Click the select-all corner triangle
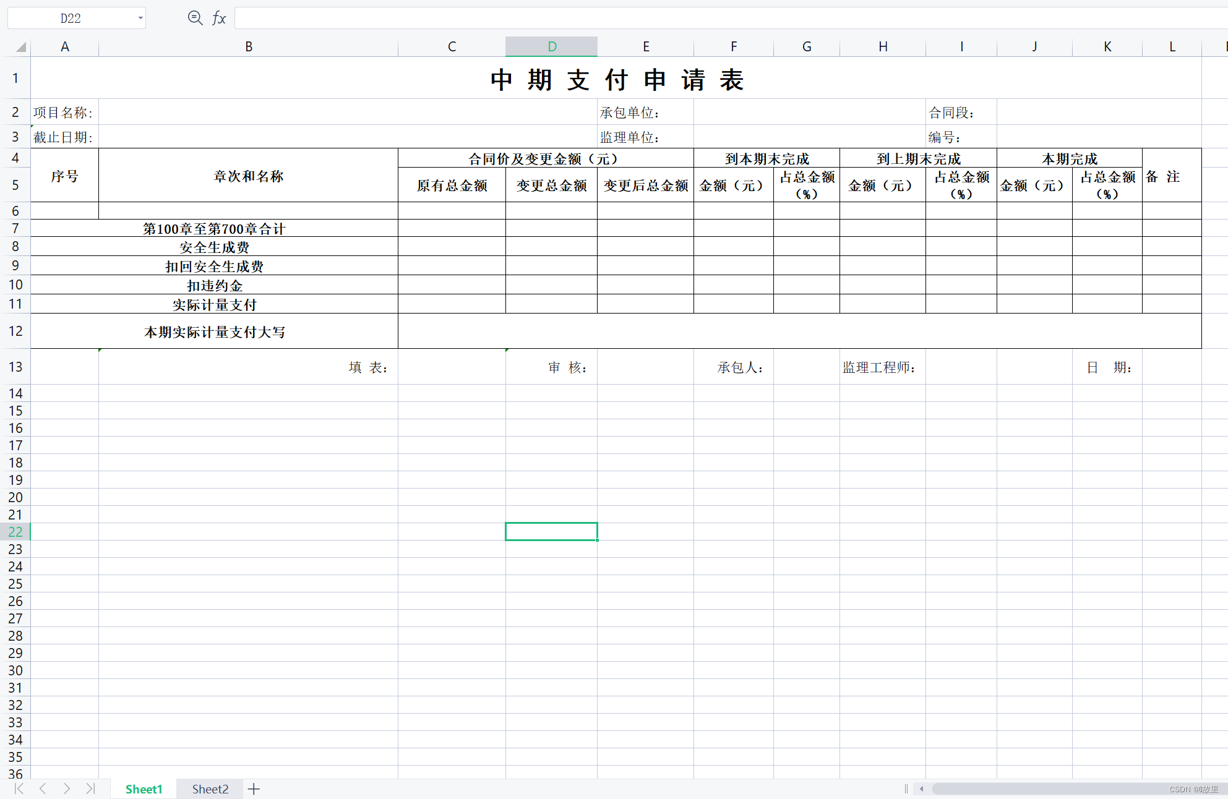The image size is (1228, 799). pos(20,46)
